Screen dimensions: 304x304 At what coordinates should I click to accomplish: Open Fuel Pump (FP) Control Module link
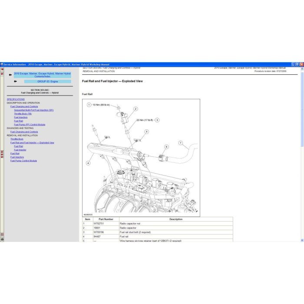tap(30, 125)
